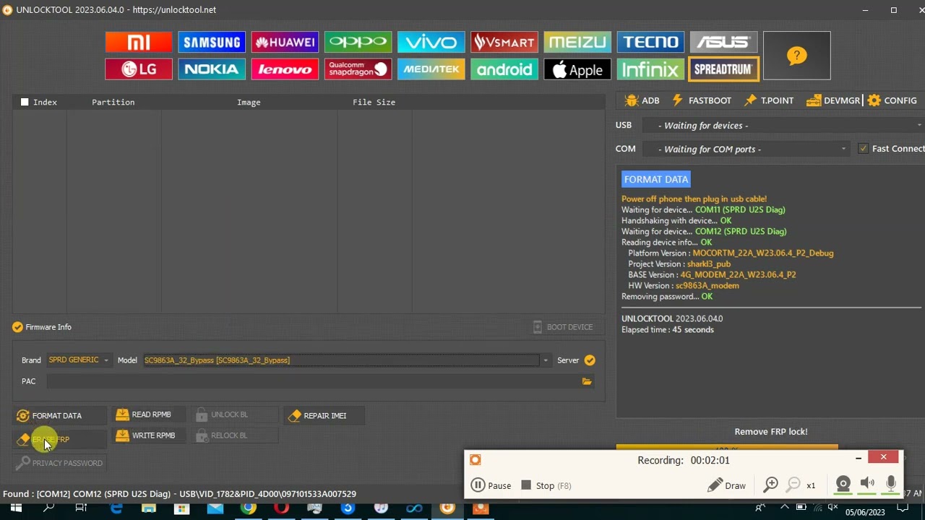Select the ASUS brand tile

pos(723,42)
